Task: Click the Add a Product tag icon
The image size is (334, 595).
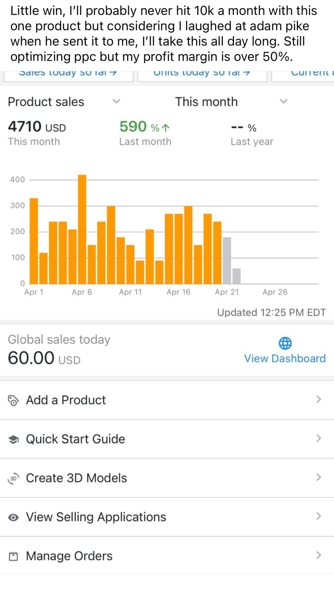Action: pyautogui.click(x=13, y=400)
